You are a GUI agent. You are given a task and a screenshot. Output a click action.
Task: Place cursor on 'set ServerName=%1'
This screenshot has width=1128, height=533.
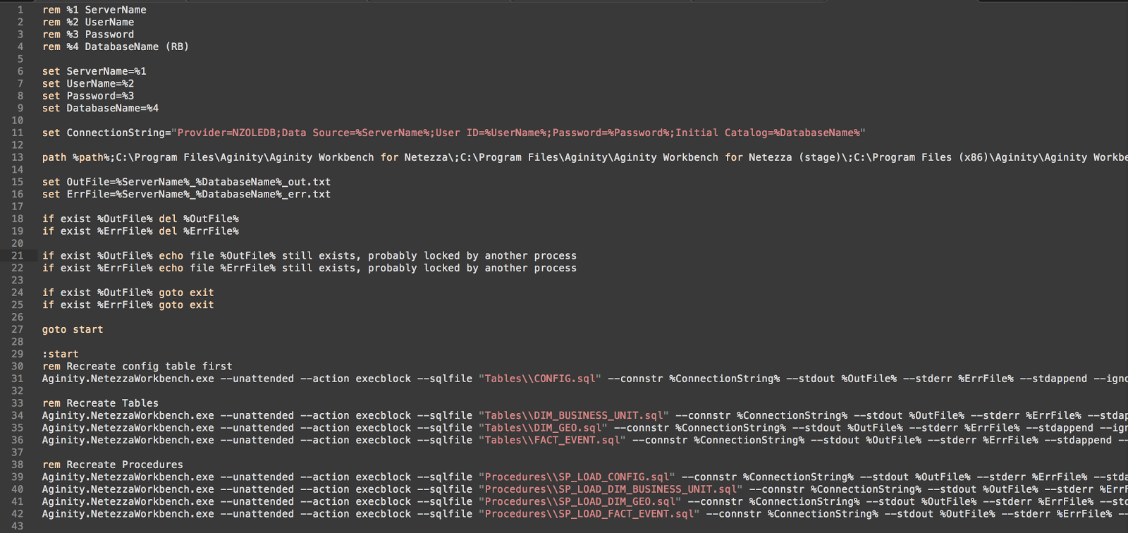(94, 71)
